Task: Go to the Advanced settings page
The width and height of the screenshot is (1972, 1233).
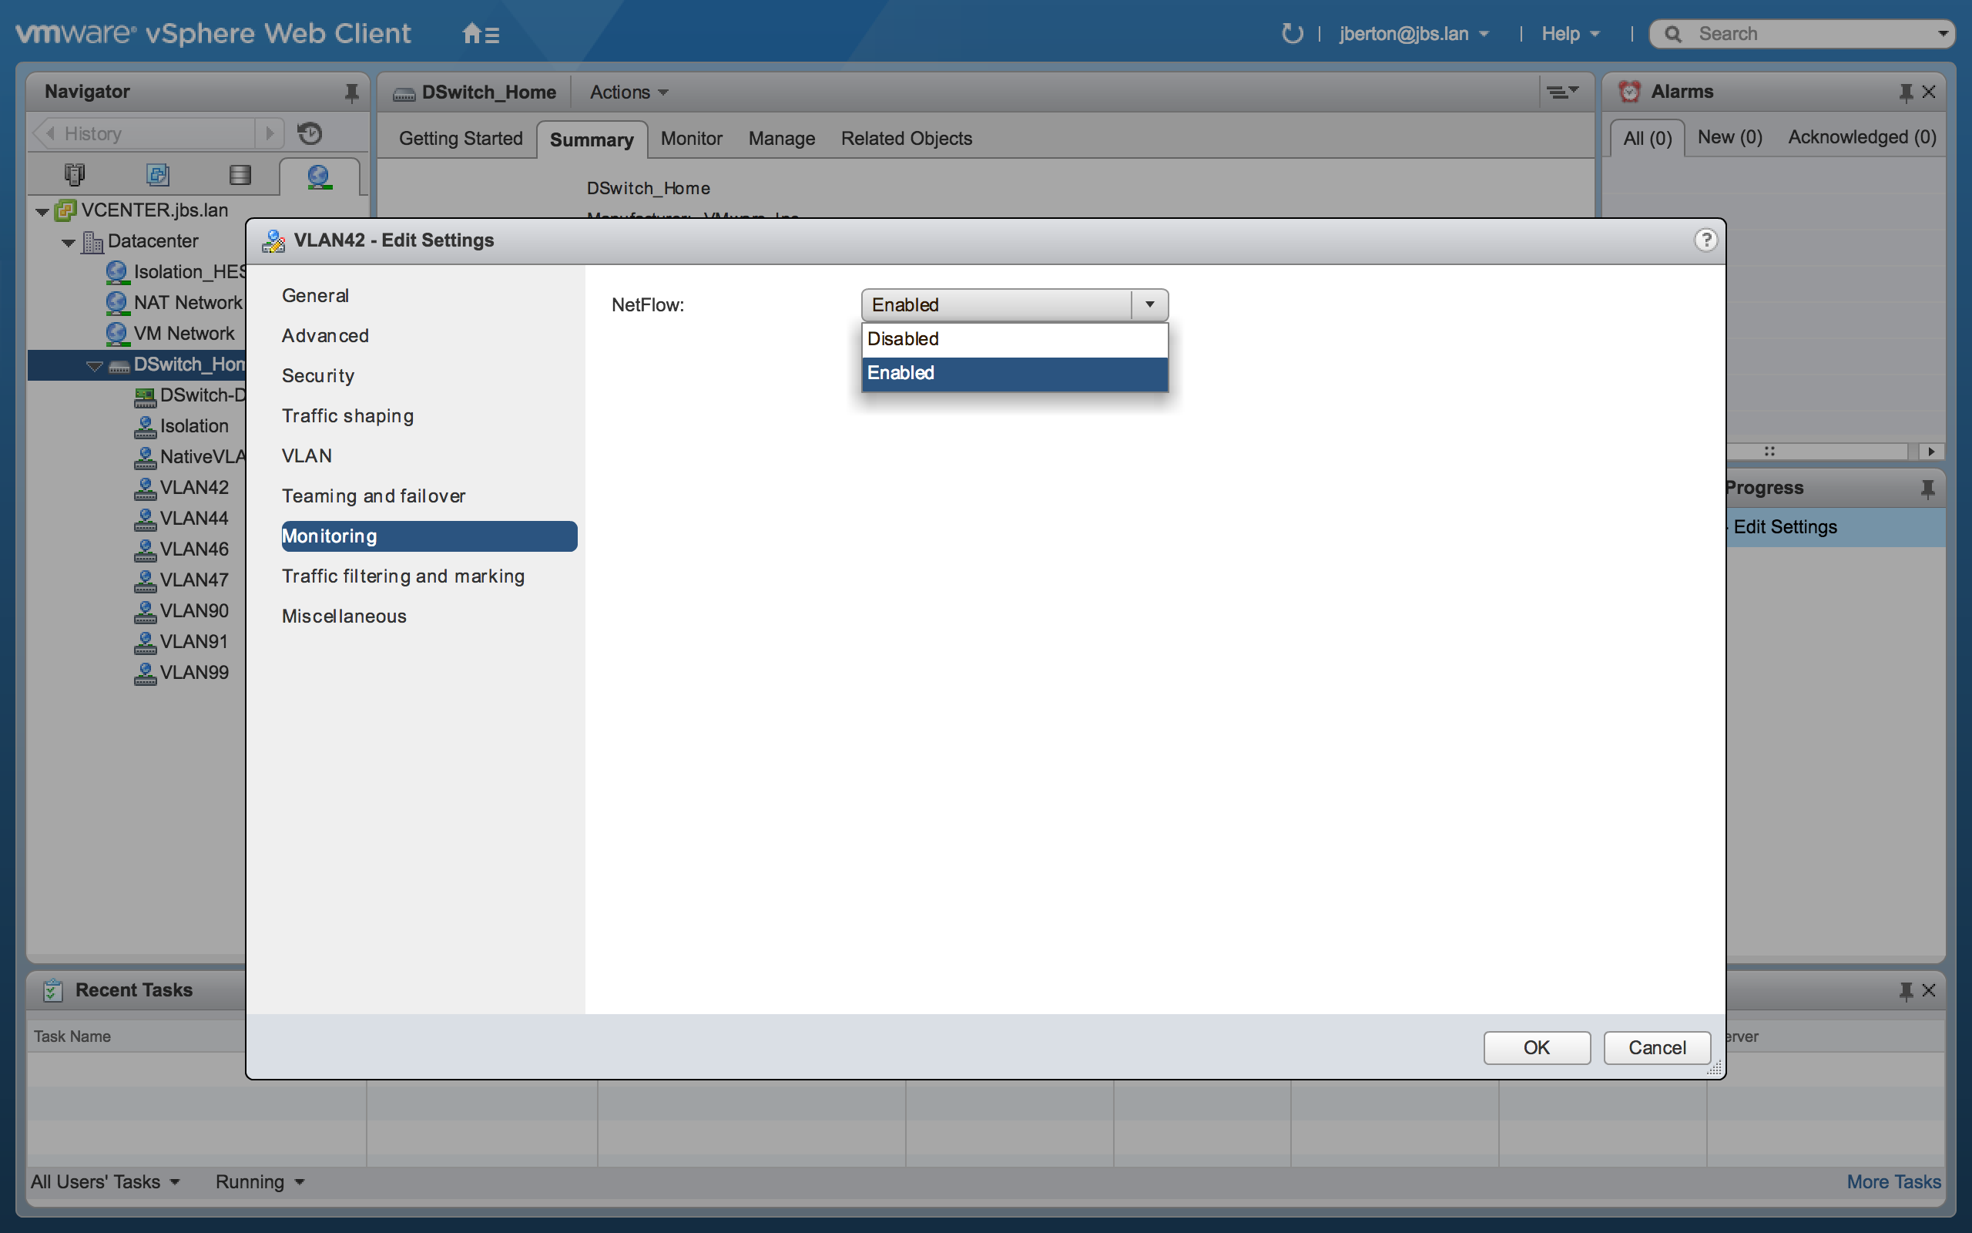Action: (x=325, y=335)
